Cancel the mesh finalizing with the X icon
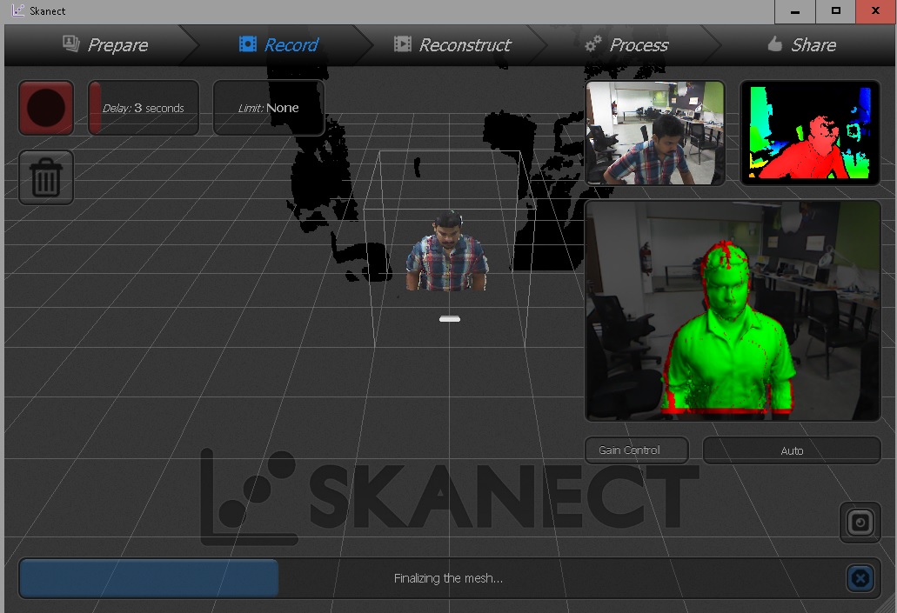 pyautogui.click(x=860, y=578)
